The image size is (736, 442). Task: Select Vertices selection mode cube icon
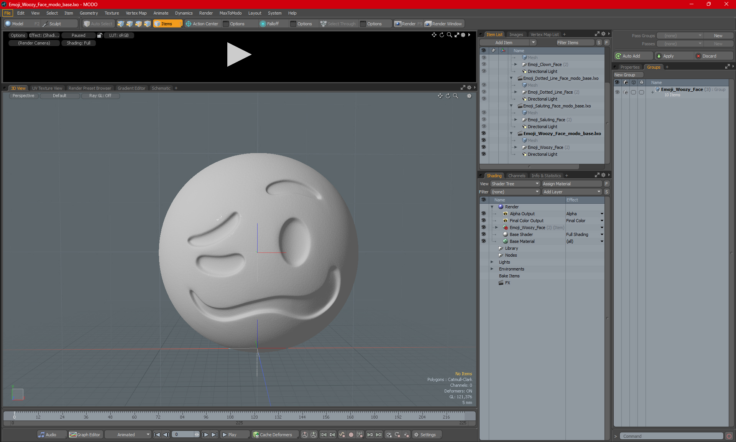(x=121, y=24)
